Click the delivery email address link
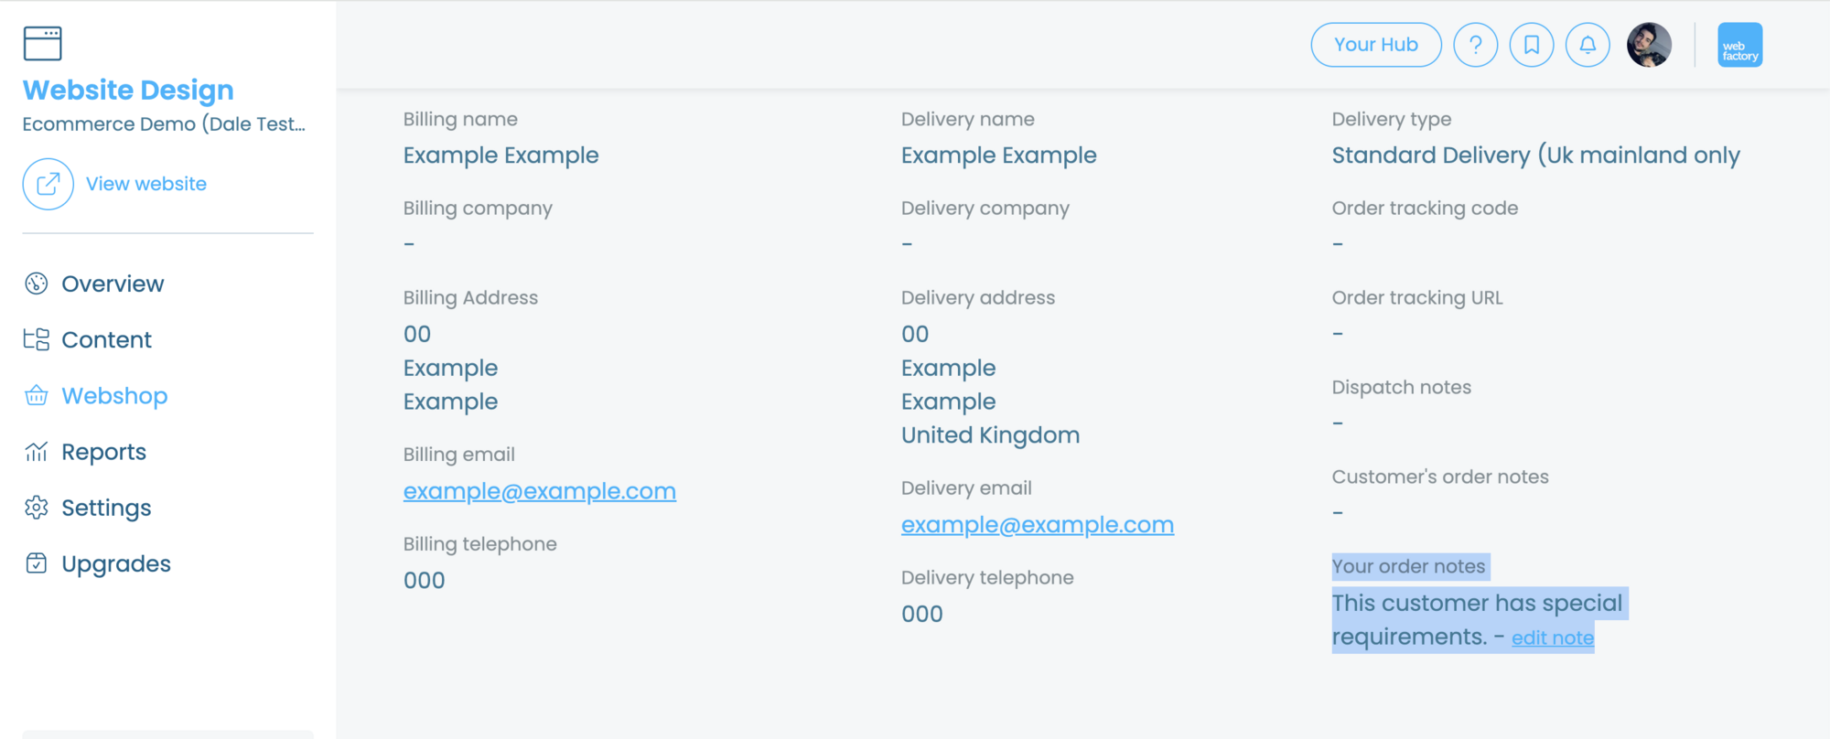Screen dimensions: 1830x739 (1037, 525)
